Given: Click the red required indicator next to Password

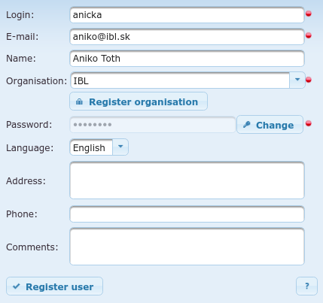Looking at the screenshot, I should (x=309, y=123).
